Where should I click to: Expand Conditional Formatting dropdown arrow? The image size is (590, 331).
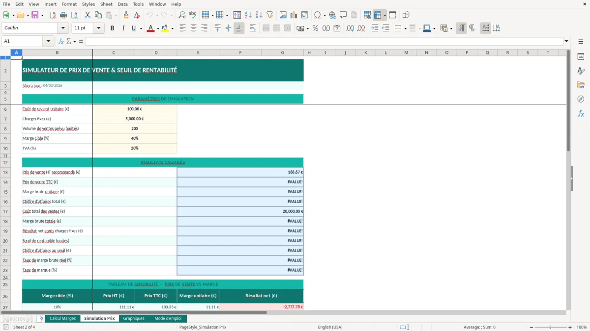[451, 28]
